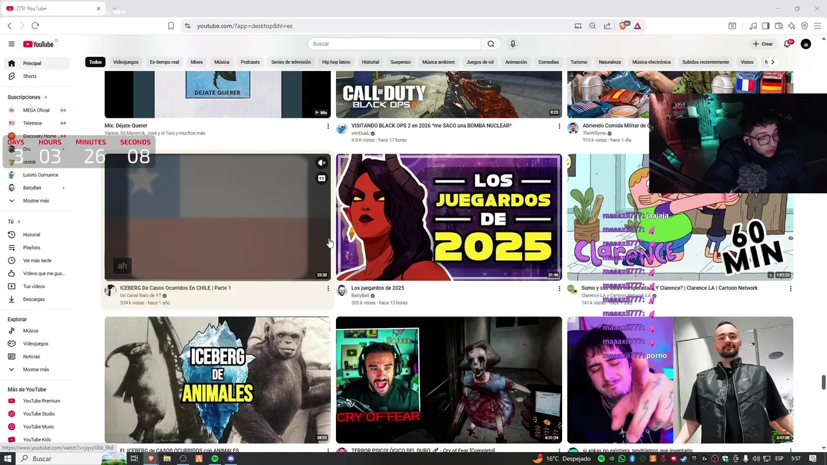The height and width of the screenshot is (465, 827).
Task: Open YouTube Music link
Action: point(37,427)
